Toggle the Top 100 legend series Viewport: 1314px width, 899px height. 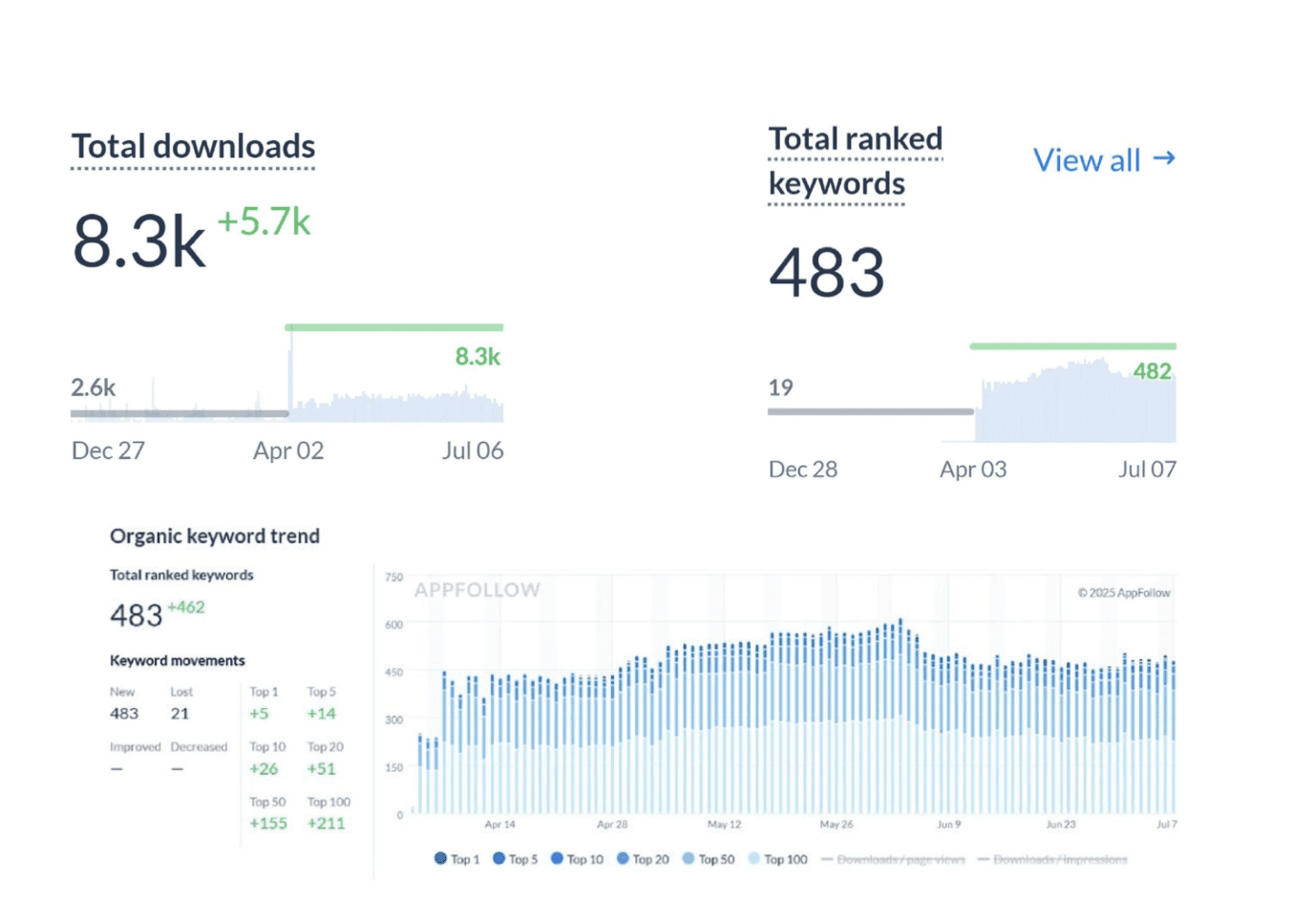(x=777, y=859)
